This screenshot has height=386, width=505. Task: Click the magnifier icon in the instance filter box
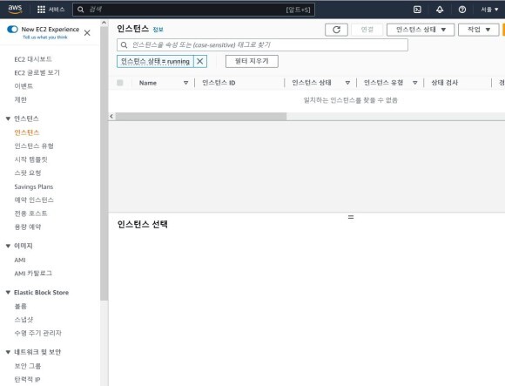coord(124,45)
